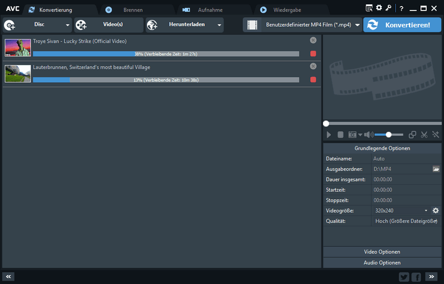
Task: Switch to Brennen tab
Action: pyautogui.click(x=133, y=10)
